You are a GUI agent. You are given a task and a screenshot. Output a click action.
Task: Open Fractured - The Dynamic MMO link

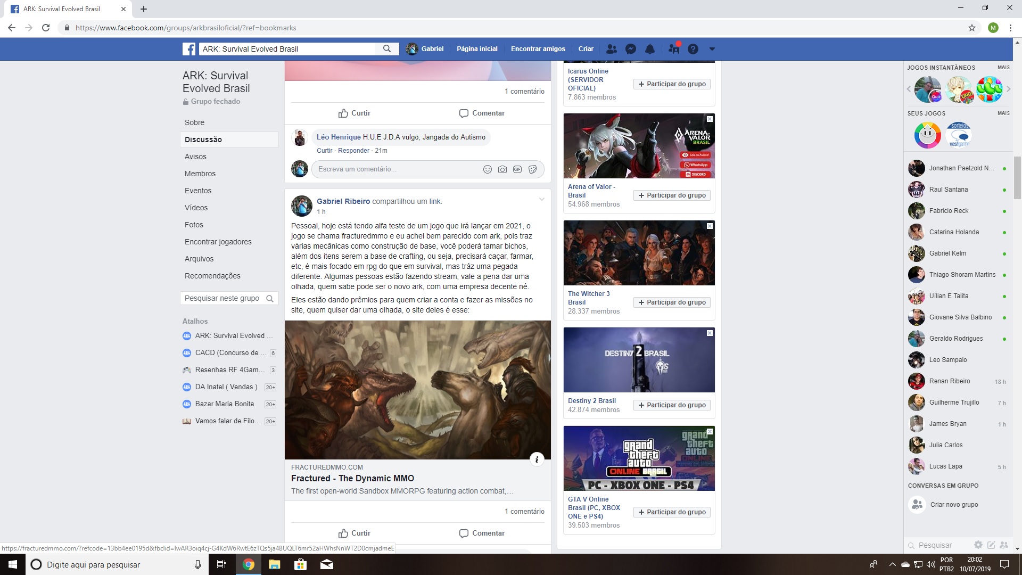coord(352,478)
